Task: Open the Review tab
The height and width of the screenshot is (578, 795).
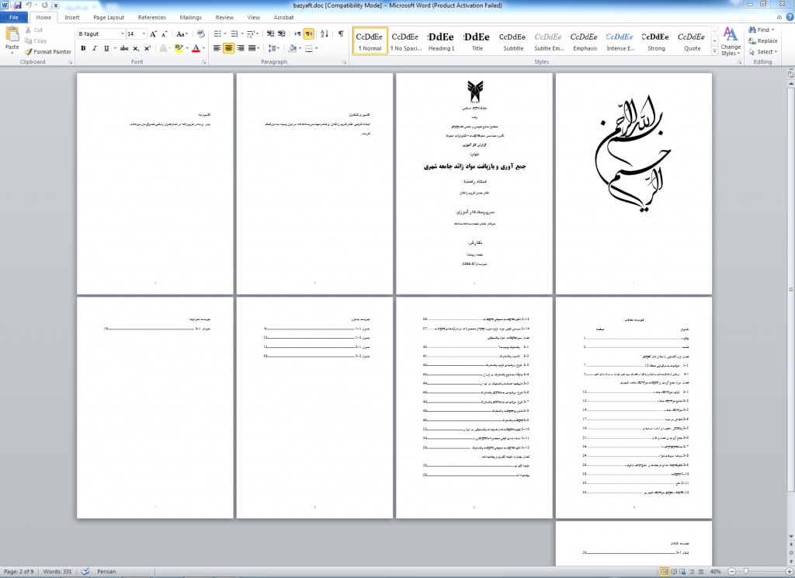Action: coord(224,17)
